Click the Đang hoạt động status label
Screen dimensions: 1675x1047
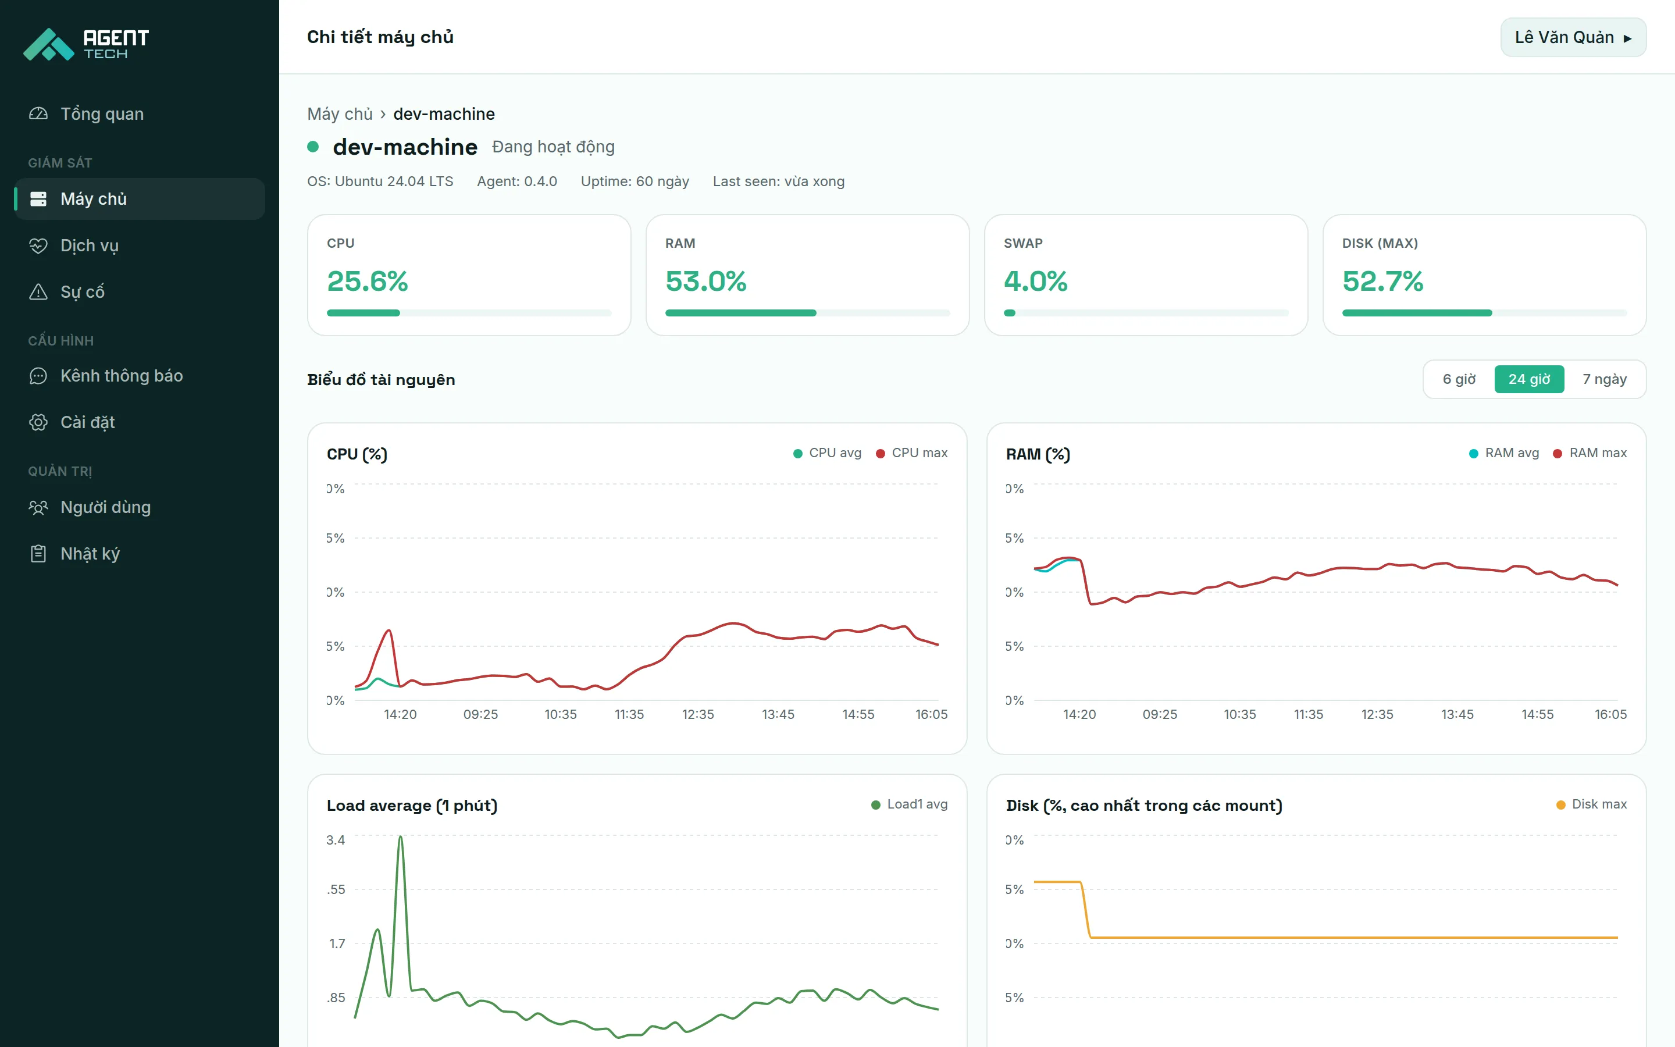coord(553,147)
